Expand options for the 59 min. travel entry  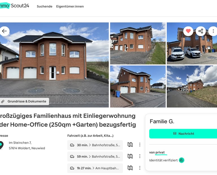point(140,156)
